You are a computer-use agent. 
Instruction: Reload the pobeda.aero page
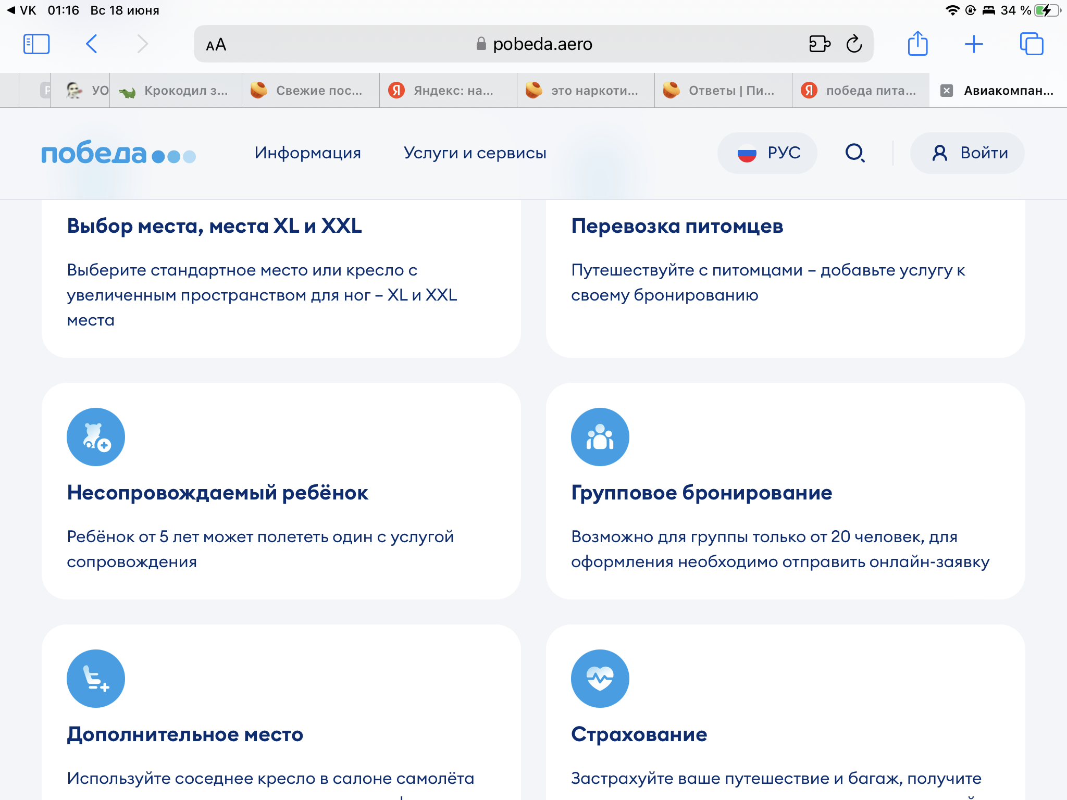point(854,44)
